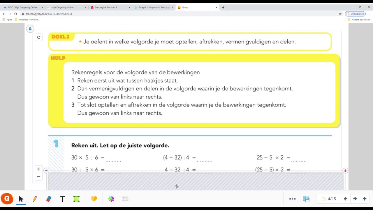
Task: Open the Onderbroken profile button
Action: pos(355,14)
